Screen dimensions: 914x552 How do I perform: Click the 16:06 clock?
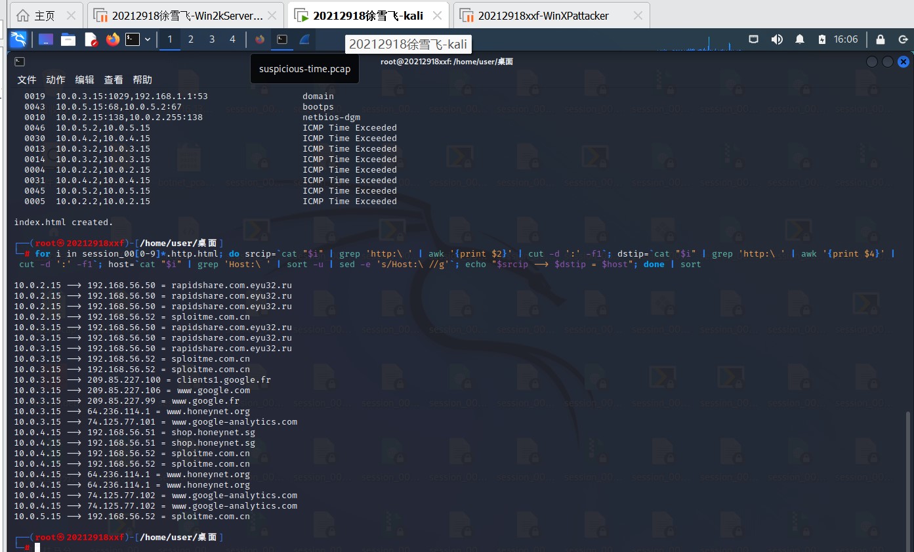[846, 39]
